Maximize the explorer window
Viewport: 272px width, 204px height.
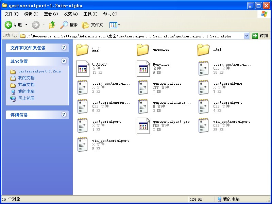coord(258,5)
